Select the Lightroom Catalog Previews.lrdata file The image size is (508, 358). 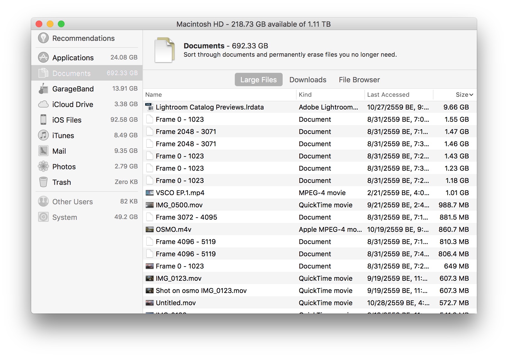point(210,107)
